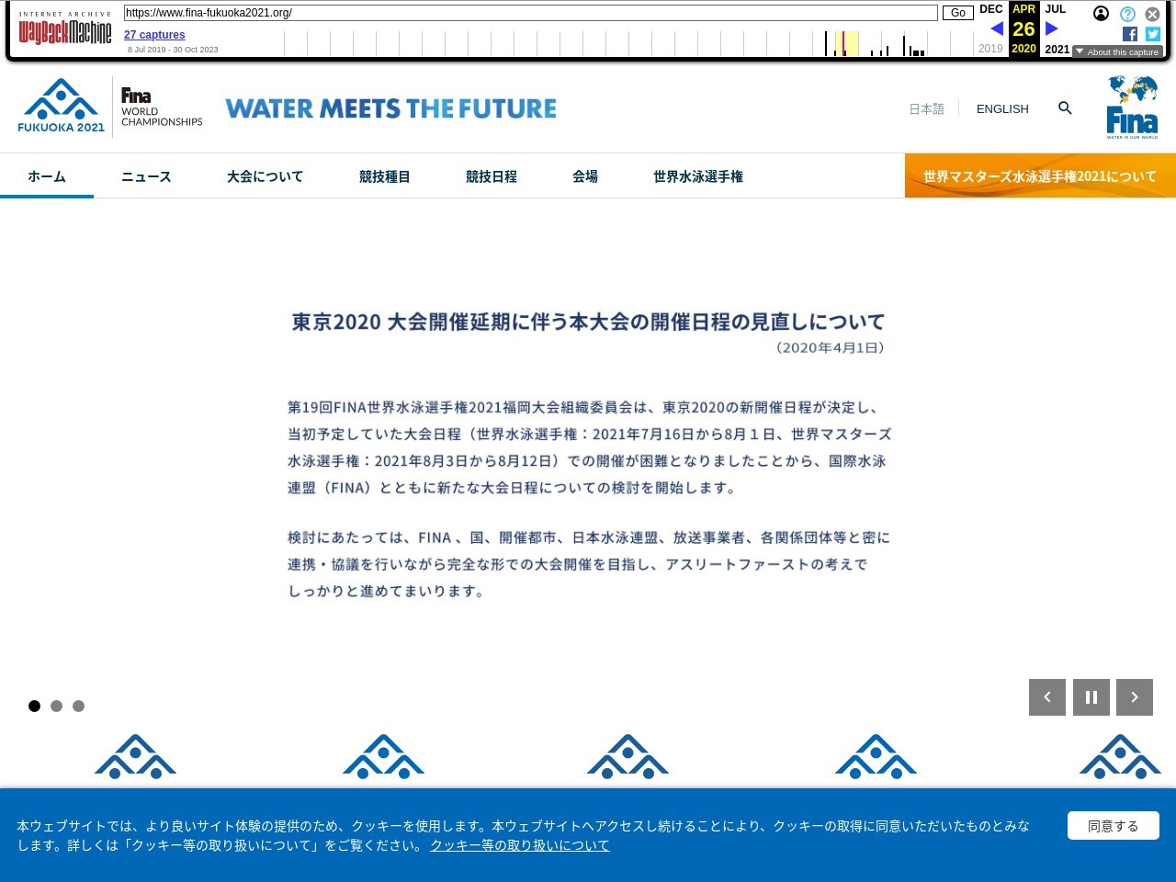This screenshot has width=1176, height=882.
Task: Select the second carousel slide dot
Action: (x=56, y=706)
